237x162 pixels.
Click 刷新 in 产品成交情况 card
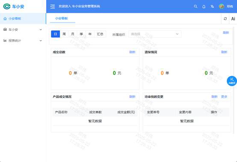pos(132,97)
